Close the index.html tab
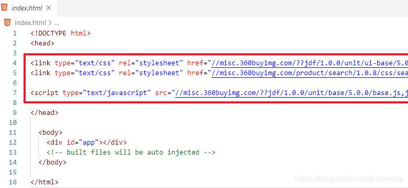This screenshot has height=188, width=408. (x=49, y=8)
